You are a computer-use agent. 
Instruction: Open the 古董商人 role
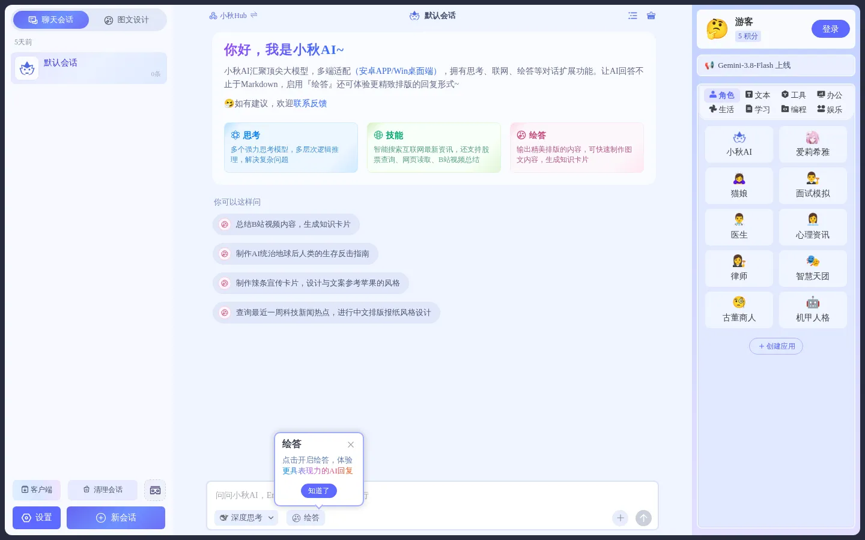(x=739, y=310)
